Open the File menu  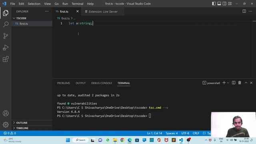click(x=12, y=4)
